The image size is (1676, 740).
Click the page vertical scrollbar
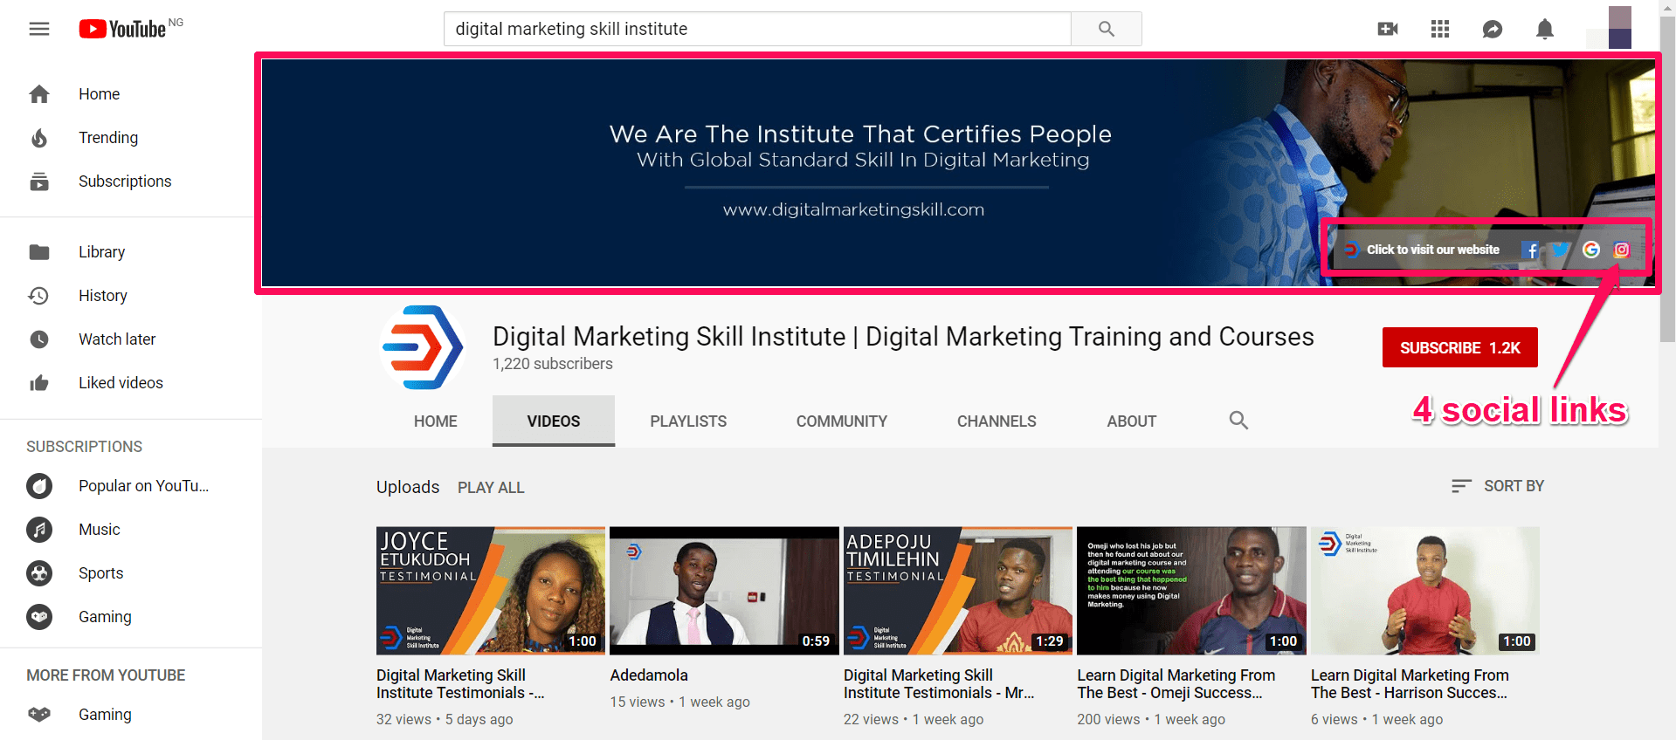pos(1667,175)
